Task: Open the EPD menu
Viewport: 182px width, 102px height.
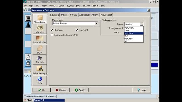Action: pyautogui.click(x=37, y=6)
